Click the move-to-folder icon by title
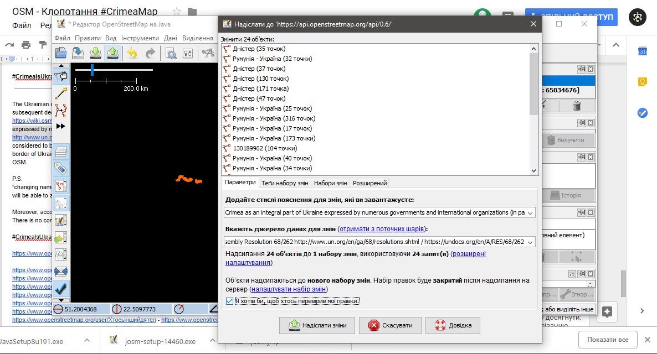The height and width of the screenshot is (354, 657). pos(192,11)
